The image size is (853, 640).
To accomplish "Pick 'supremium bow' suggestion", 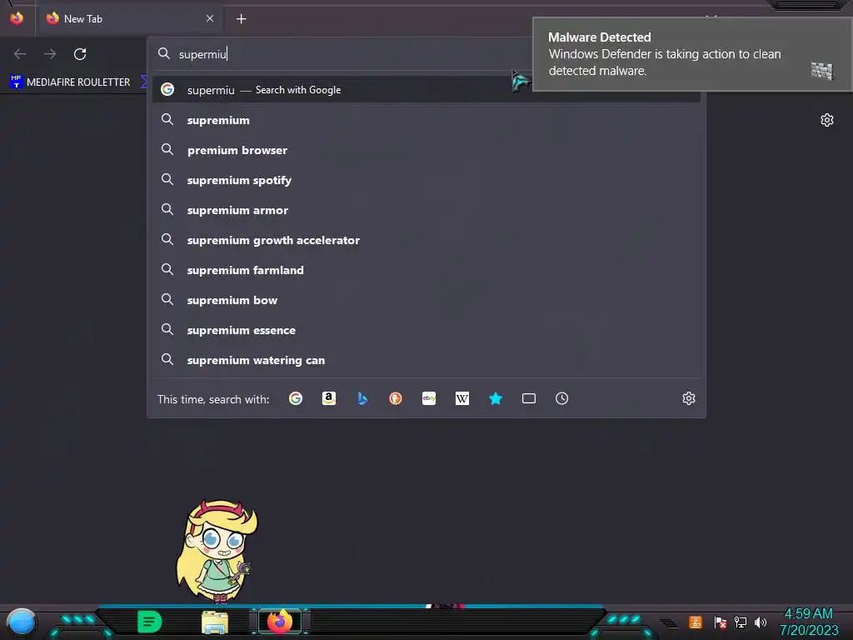I will click(x=426, y=300).
